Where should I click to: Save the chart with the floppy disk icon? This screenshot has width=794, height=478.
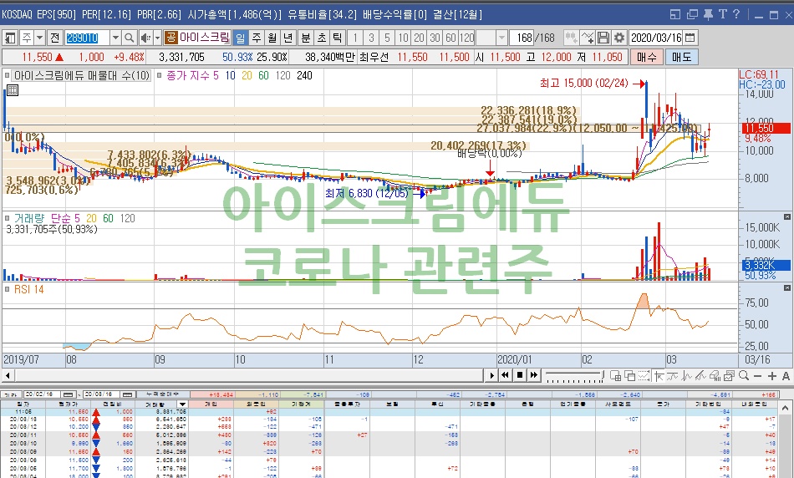pos(603,38)
